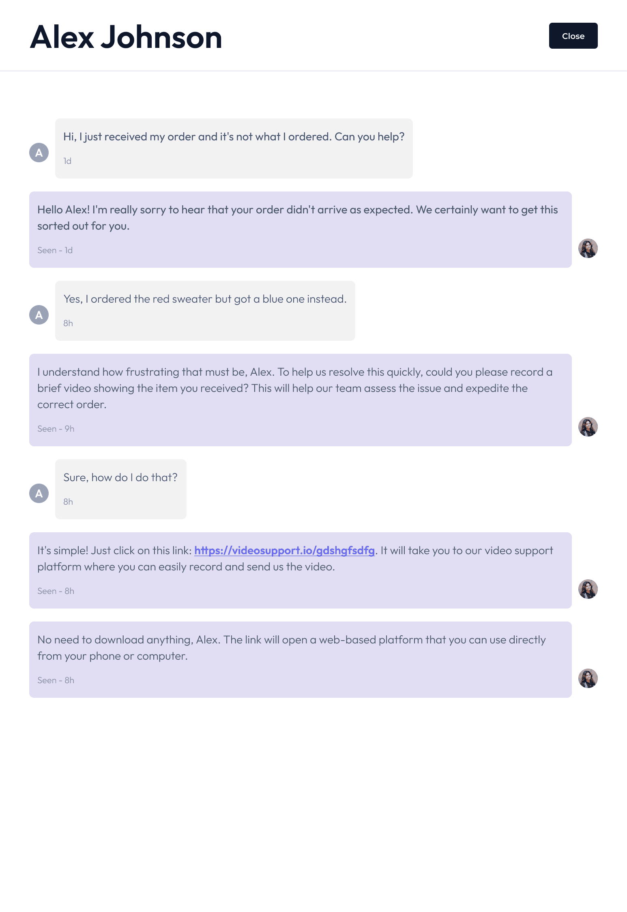
Task: Click the 'Seen - 1d' timestamp
Action: [55, 250]
